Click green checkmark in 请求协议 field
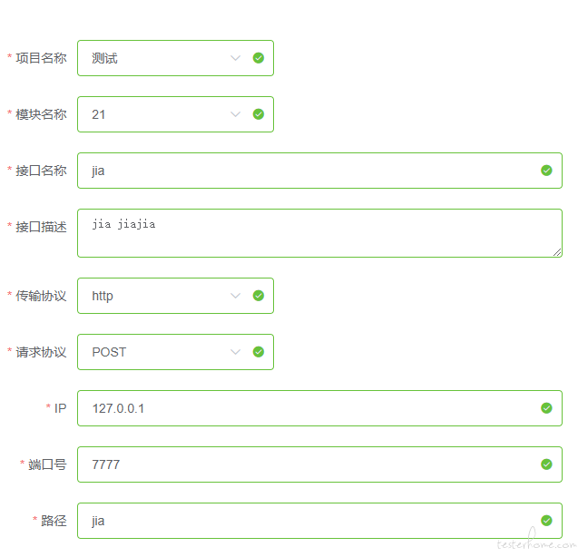The image size is (578, 557). (259, 352)
